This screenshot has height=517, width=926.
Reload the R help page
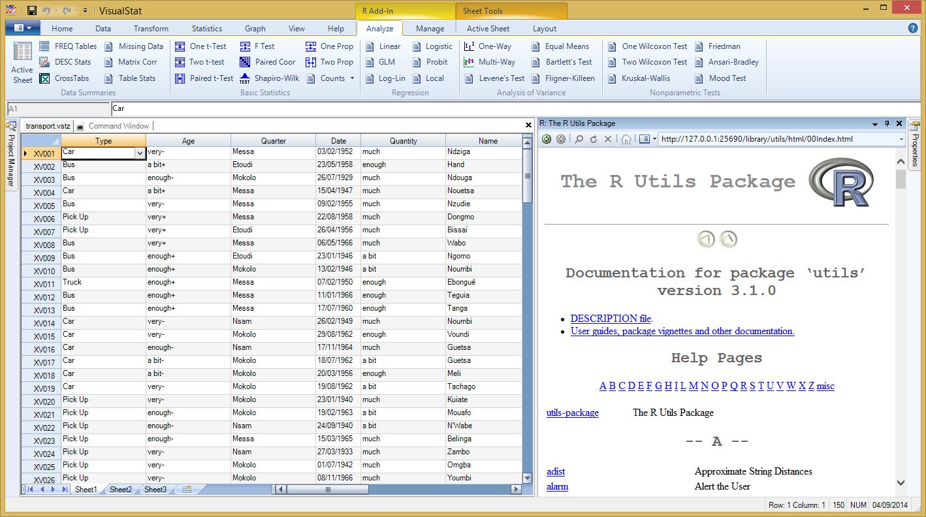(x=594, y=139)
